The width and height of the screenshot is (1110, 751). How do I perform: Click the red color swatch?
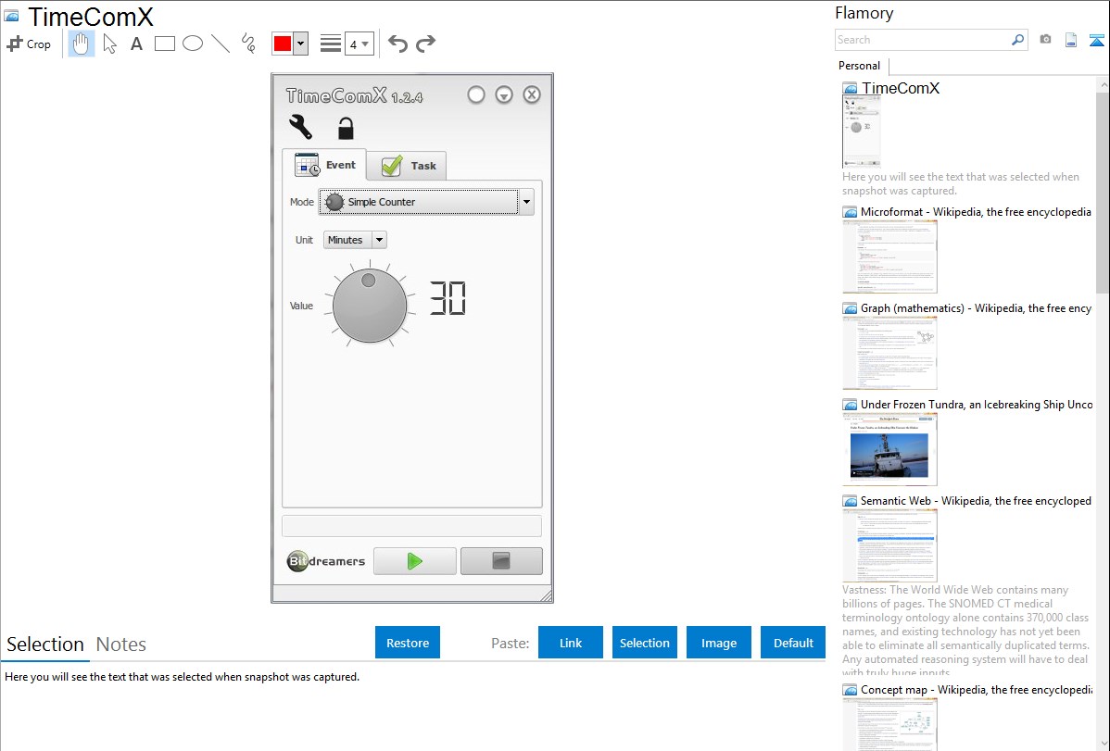tap(283, 44)
